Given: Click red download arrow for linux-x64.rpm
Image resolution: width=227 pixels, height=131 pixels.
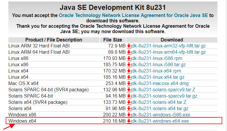Looking at the screenshot, I should (x=129, y=71).
